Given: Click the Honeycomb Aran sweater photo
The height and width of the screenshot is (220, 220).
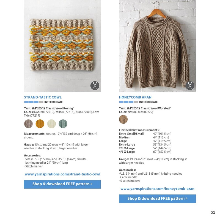Looking at the screenshot, I should 157,46.
